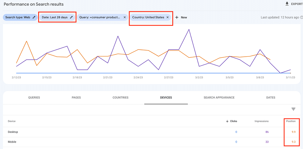Click the Last updated 12 hours ago text
Image resolution: width=303 pixels, height=149 pixels.
[x=280, y=17]
